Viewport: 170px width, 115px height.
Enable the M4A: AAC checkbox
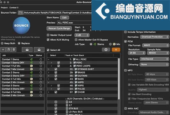coord(126,108)
